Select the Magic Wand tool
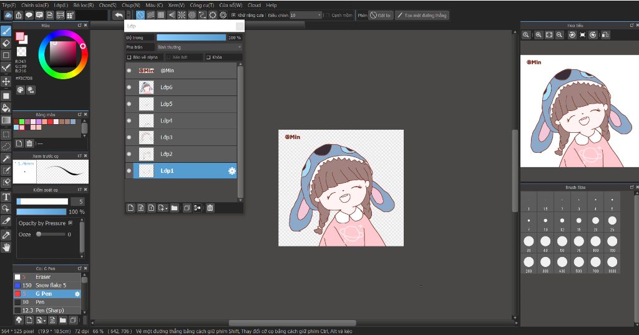This screenshot has height=335, width=639. 6,158
